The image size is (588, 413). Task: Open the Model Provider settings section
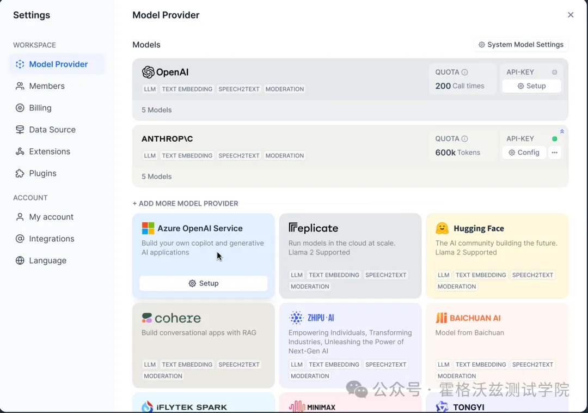pyautogui.click(x=57, y=64)
